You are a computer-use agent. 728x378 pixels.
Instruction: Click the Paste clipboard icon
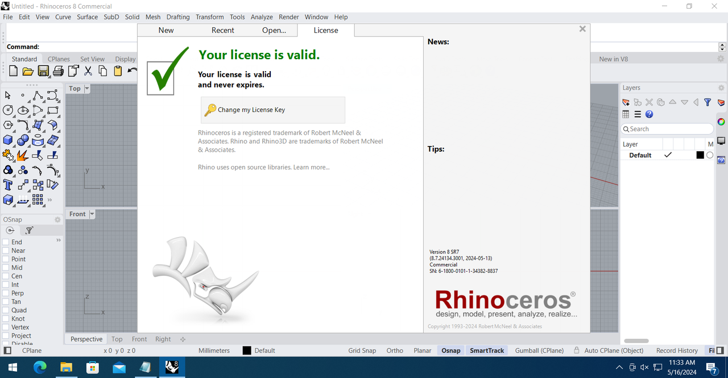coord(118,71)
